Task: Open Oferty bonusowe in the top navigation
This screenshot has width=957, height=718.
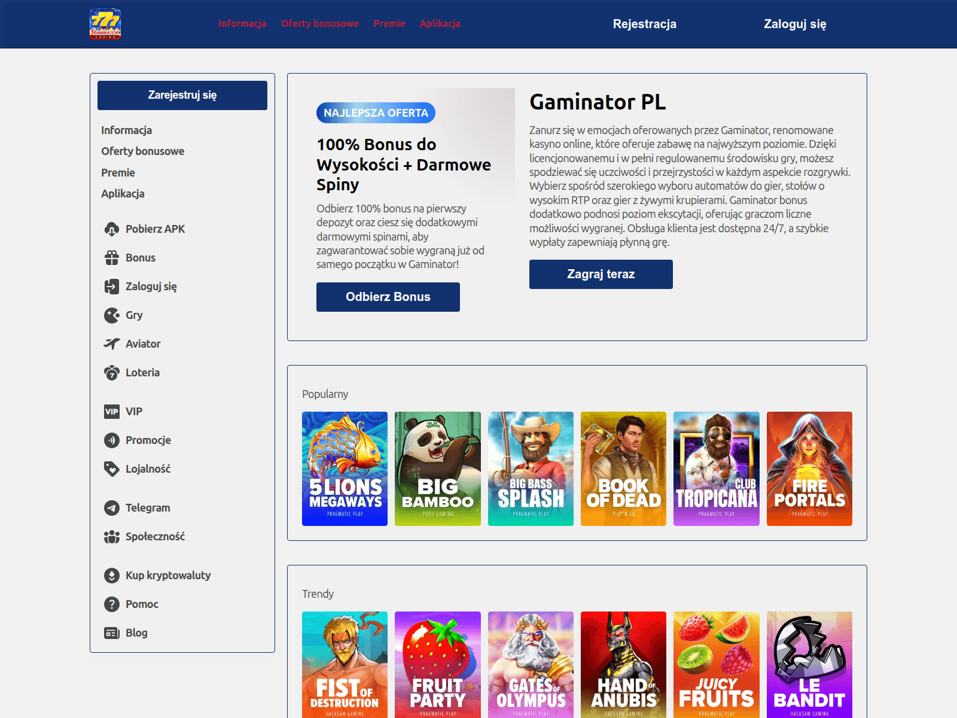Action: point(320,23)
